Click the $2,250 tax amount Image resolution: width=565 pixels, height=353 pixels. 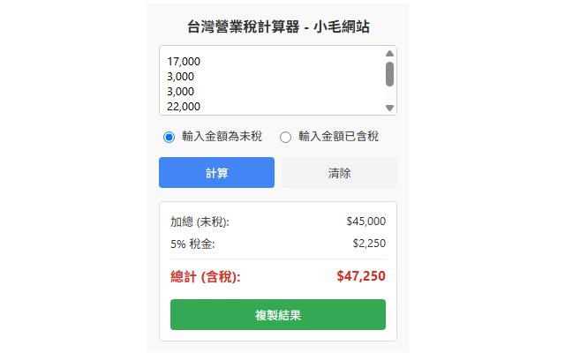[369, 244]
